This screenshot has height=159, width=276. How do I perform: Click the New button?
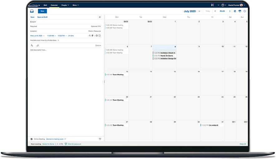click(x=42, y=11)
